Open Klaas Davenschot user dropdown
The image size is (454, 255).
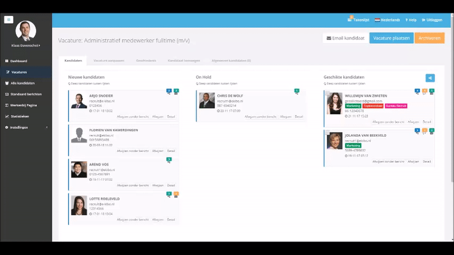[26, 45]
